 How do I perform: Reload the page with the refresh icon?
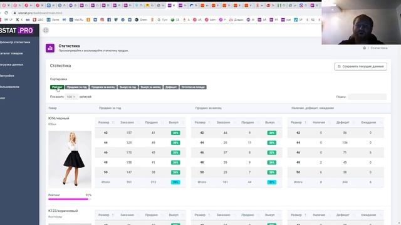click(x=6, y=12)
